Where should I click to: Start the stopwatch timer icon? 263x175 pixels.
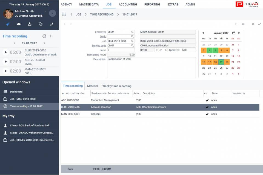(44, 36)
